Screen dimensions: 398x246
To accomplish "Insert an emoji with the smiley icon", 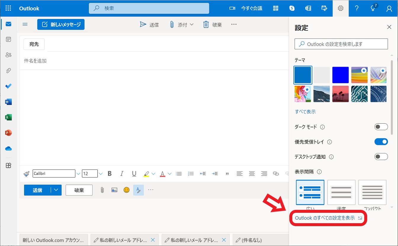I will (126, 190).
